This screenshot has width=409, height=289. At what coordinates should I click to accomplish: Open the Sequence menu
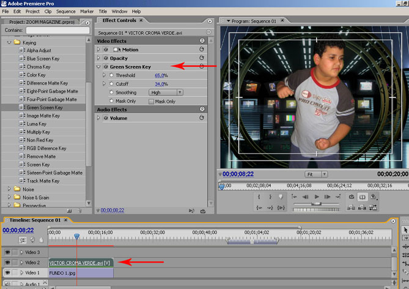[65, 11]
